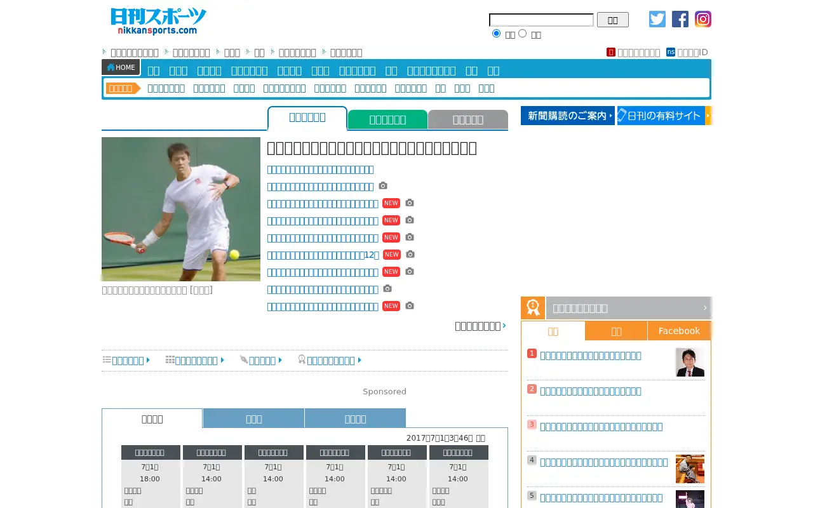Click the 新聞購読のご案内 banner
The width and height of the screenshot is (813, 508).
click(568, 116)
